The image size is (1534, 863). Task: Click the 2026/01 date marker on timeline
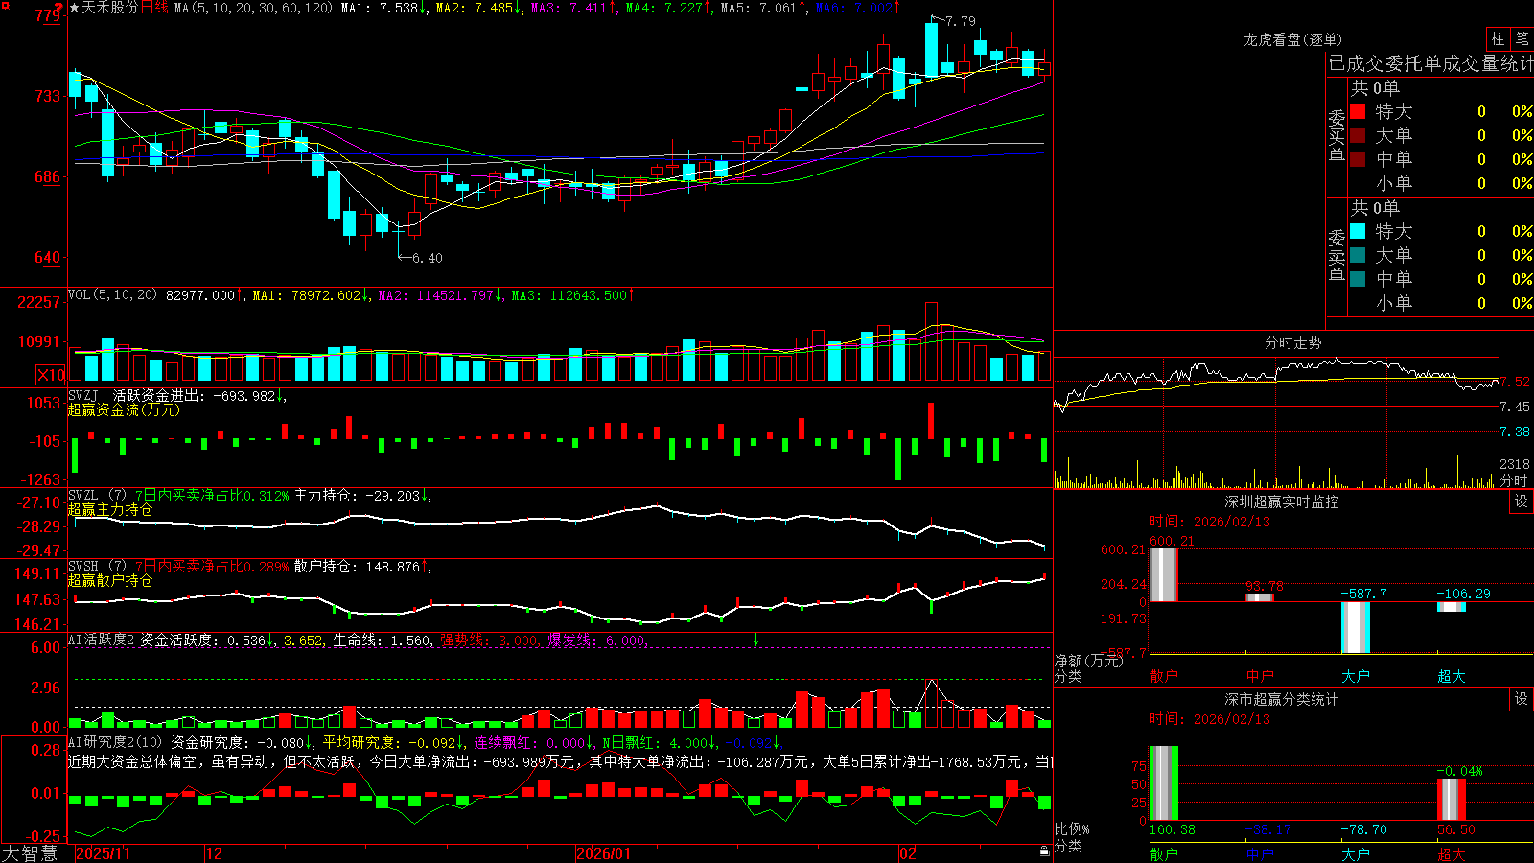[x=604, y=853]
